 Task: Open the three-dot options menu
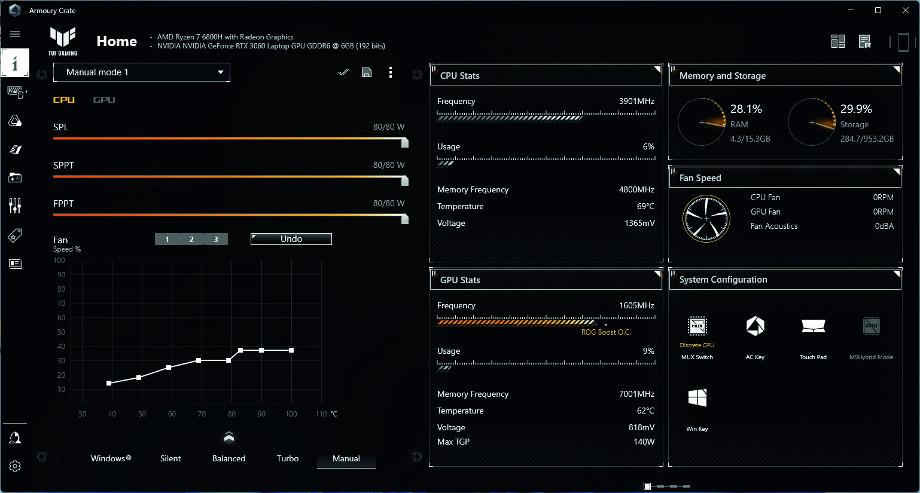(x=391, y=72)
